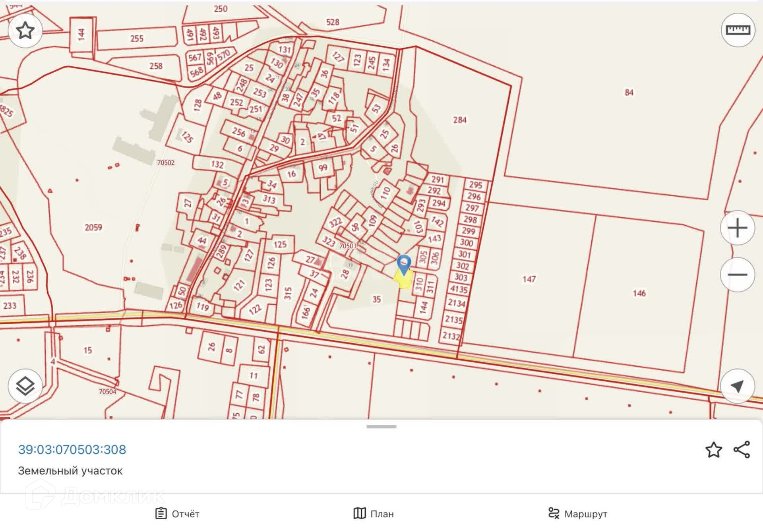Image resolution: width=763 pixels, height=530 pixels.
Task: Open the map layers switcher
Action: (25, 386)
